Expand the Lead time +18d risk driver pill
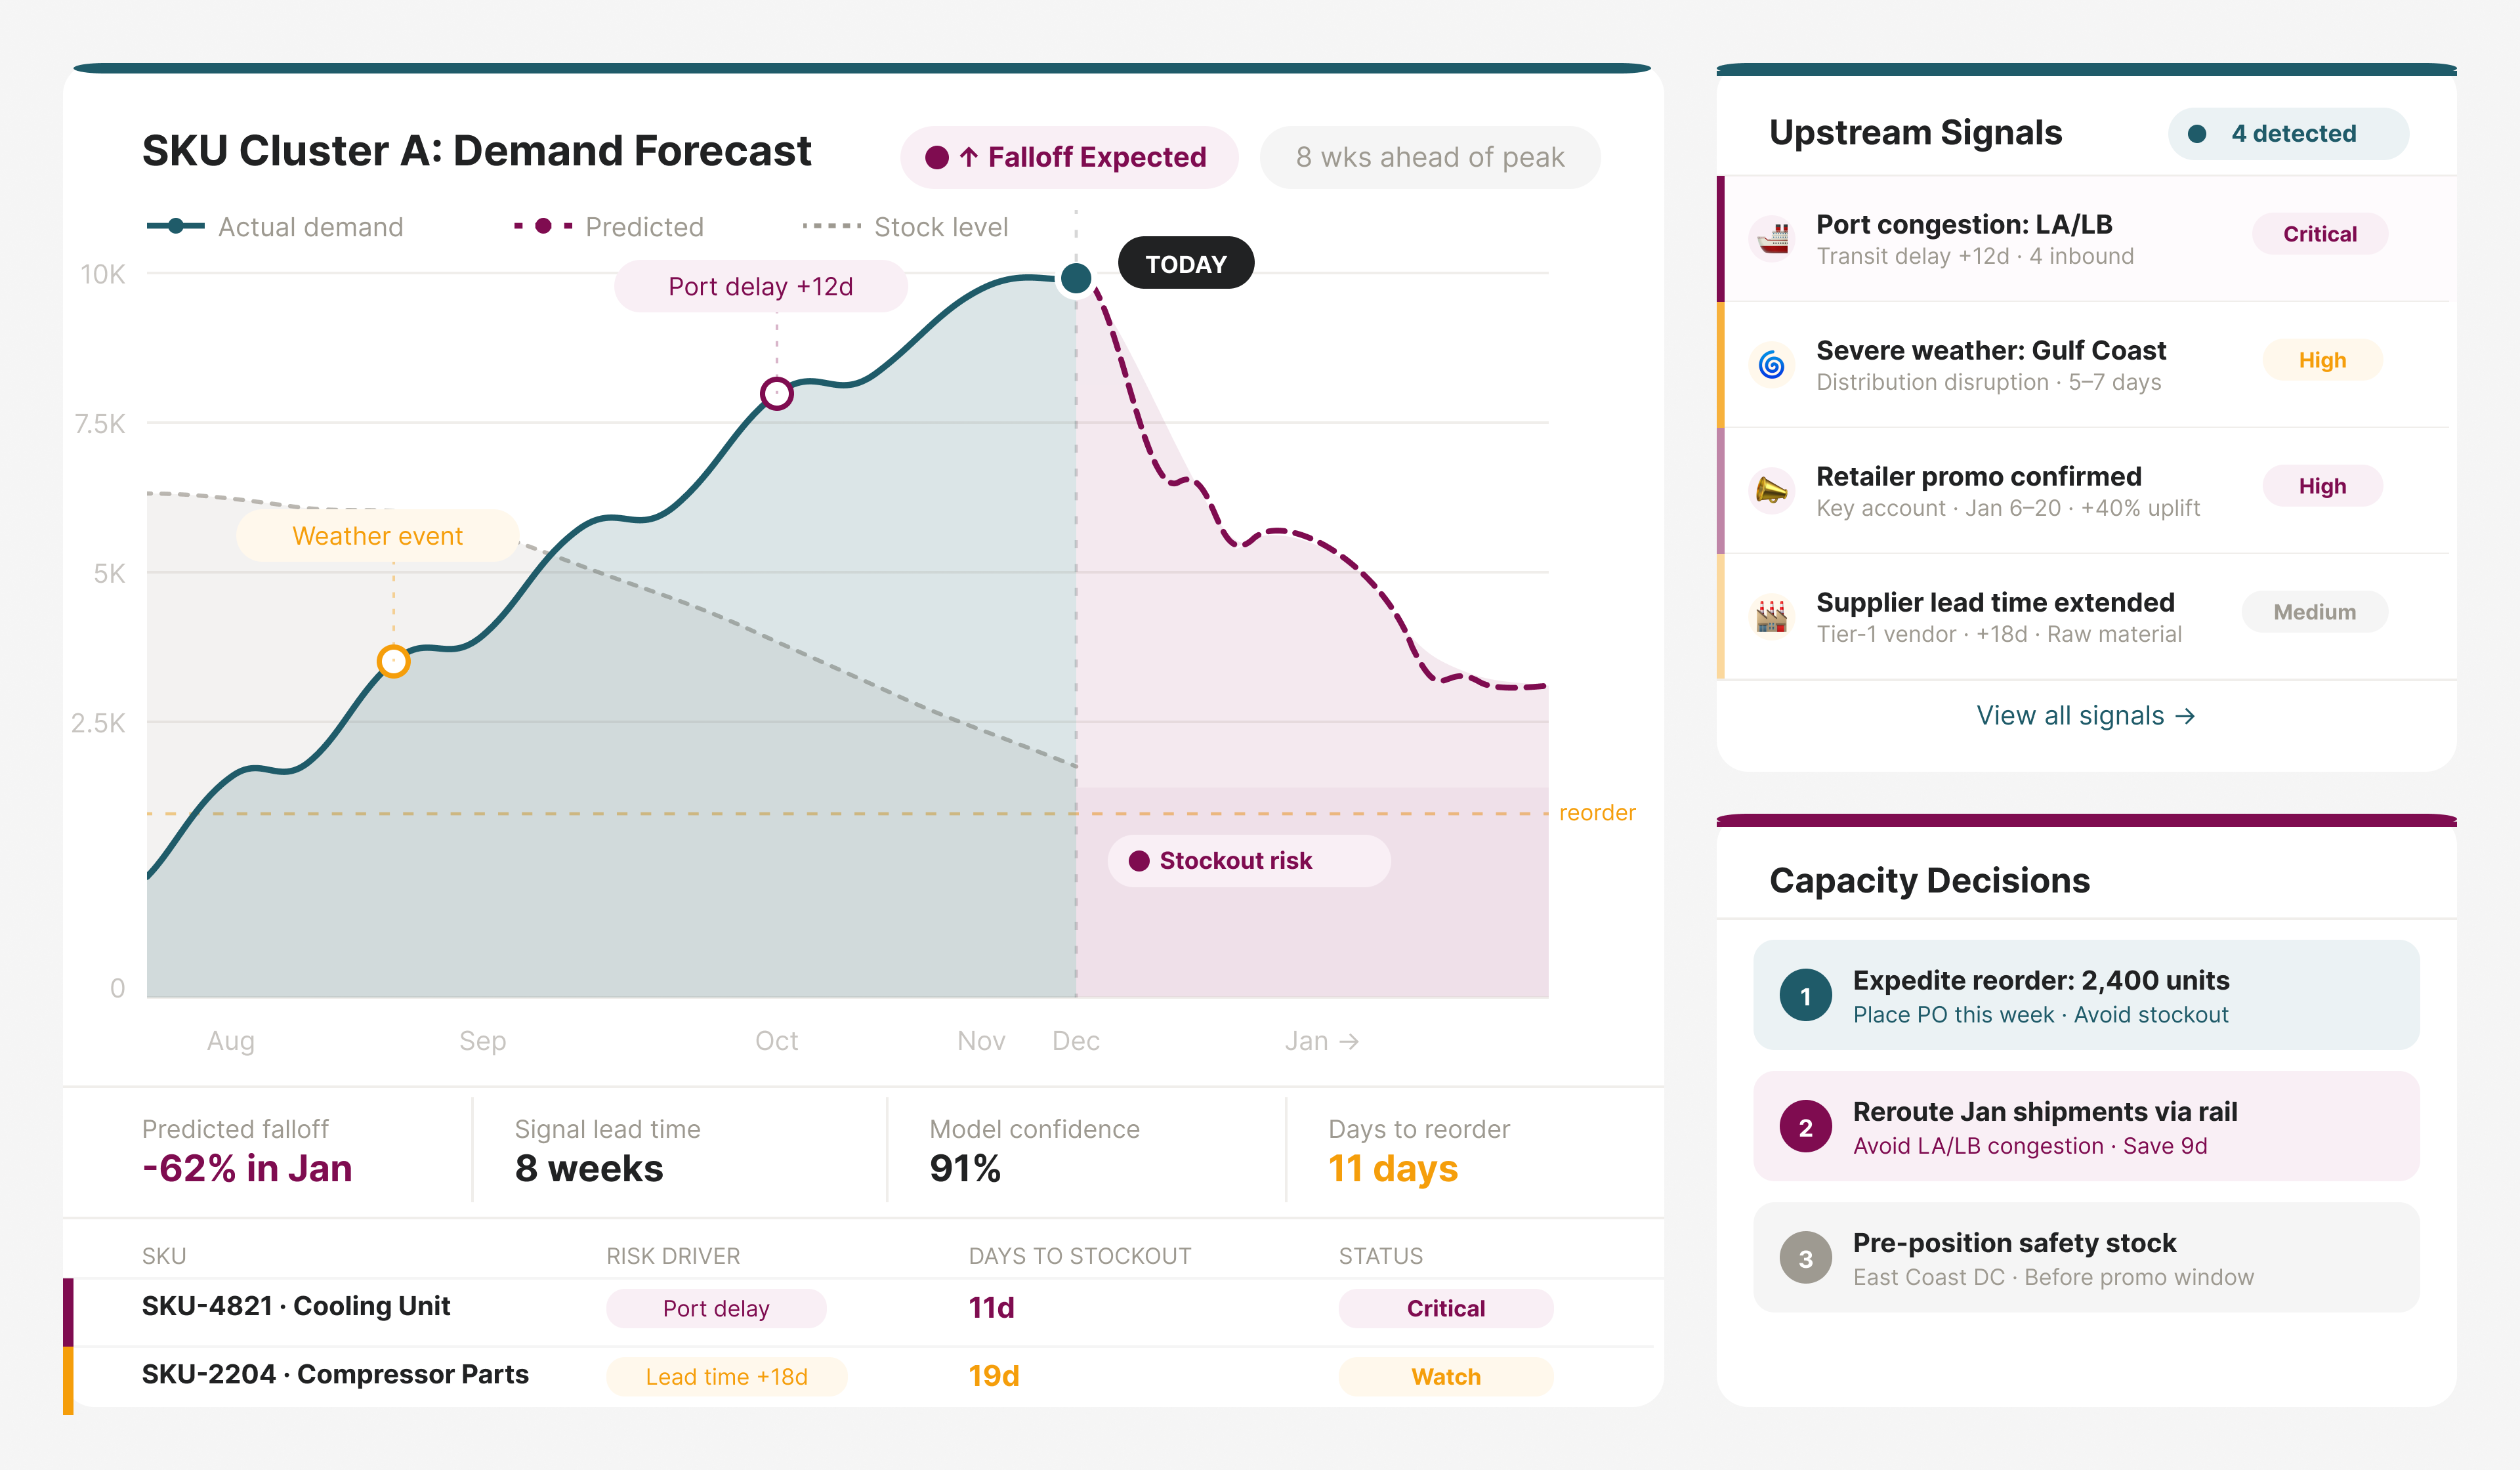 (x=727, y=1376)
